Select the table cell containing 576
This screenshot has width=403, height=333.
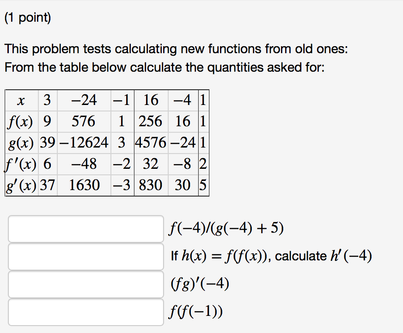tap(85, 121)
